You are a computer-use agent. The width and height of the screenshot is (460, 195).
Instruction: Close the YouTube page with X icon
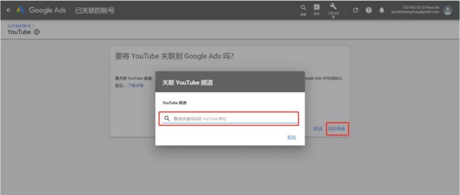coord(37,32)
